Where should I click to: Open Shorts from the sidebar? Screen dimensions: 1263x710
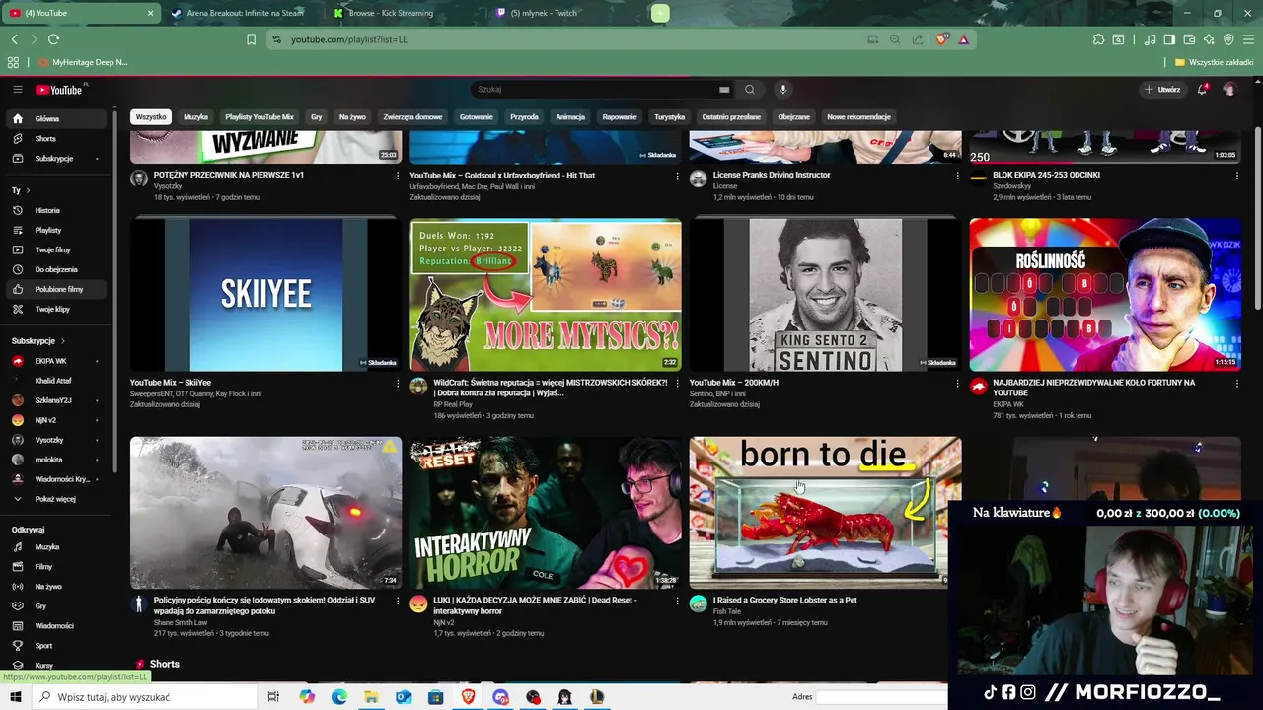click(x=57, y=139)
